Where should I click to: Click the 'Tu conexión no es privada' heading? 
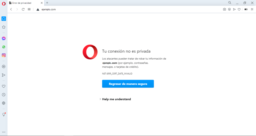(126, 51)
